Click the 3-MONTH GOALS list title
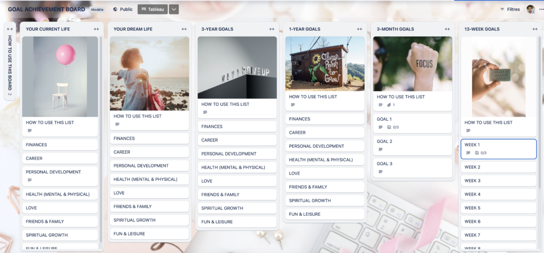Screen dimensions: 544x253 pos(395,29)
